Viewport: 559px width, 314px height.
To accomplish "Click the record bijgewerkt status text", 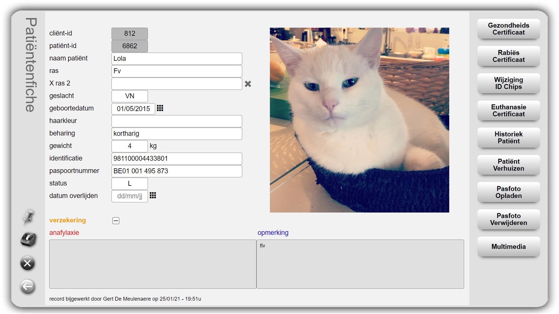I will 125,299.
